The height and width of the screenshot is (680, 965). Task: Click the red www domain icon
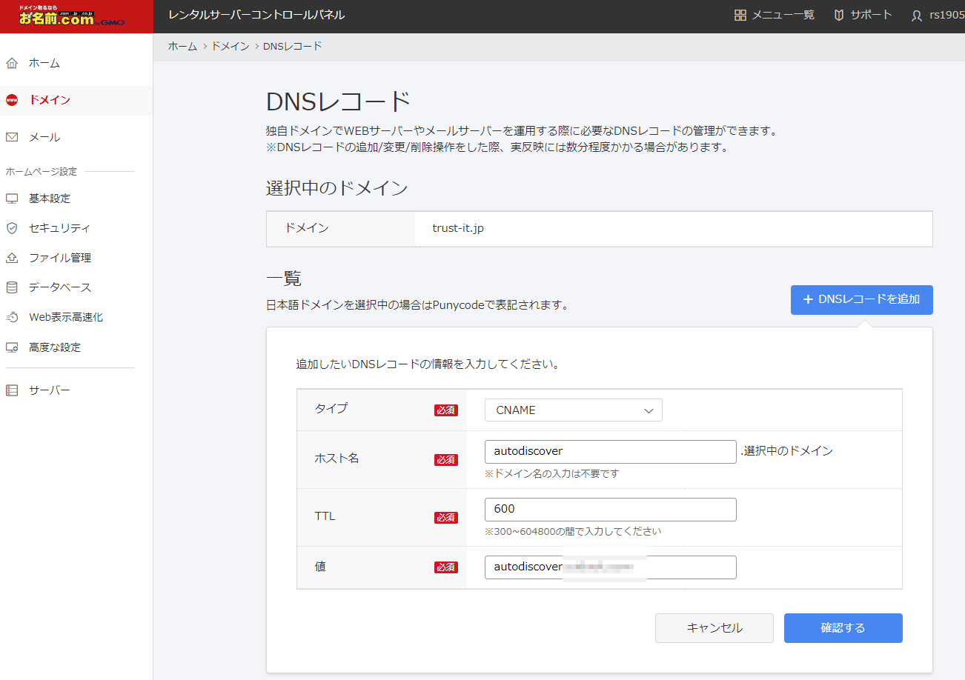point(12,100)
